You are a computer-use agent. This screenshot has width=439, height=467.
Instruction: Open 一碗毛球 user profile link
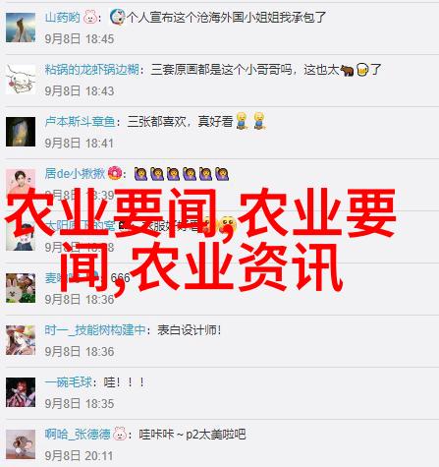[69, 382]
